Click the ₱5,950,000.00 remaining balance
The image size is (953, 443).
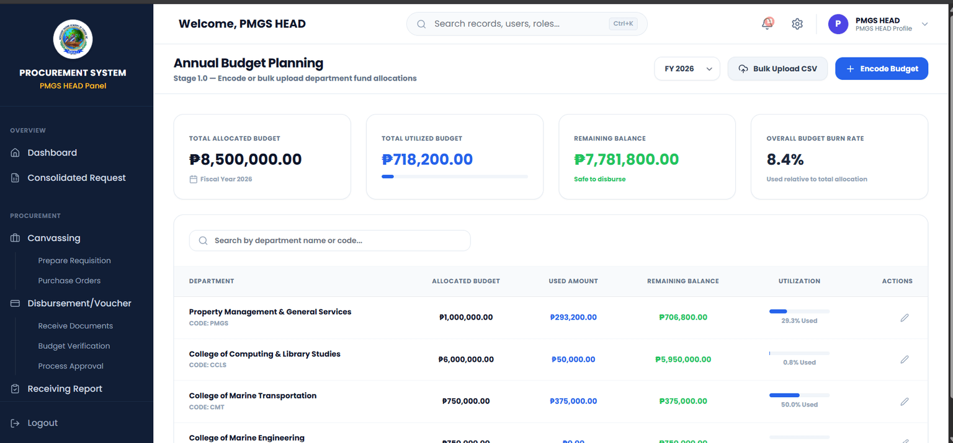(683, 359)
